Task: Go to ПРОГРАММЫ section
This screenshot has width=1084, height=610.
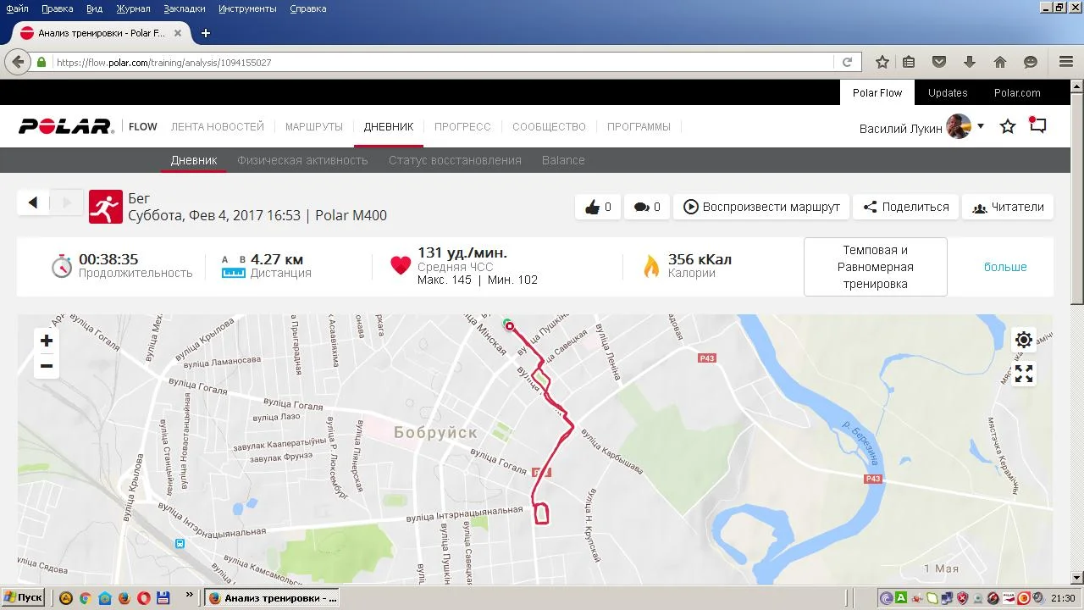Action: click(x=639, y=126)
